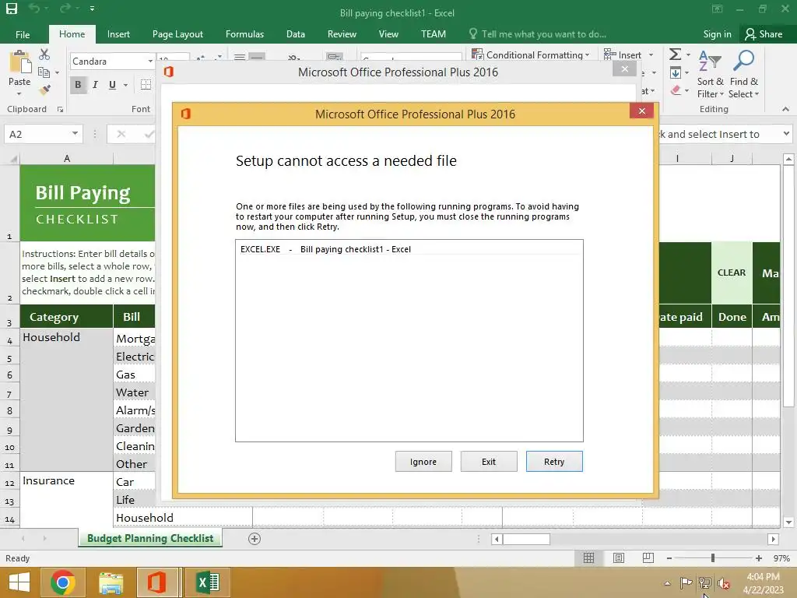Switch to the Formulas tab
The image size is (797, 598).
pyautogui.click(x=244, y=34)
